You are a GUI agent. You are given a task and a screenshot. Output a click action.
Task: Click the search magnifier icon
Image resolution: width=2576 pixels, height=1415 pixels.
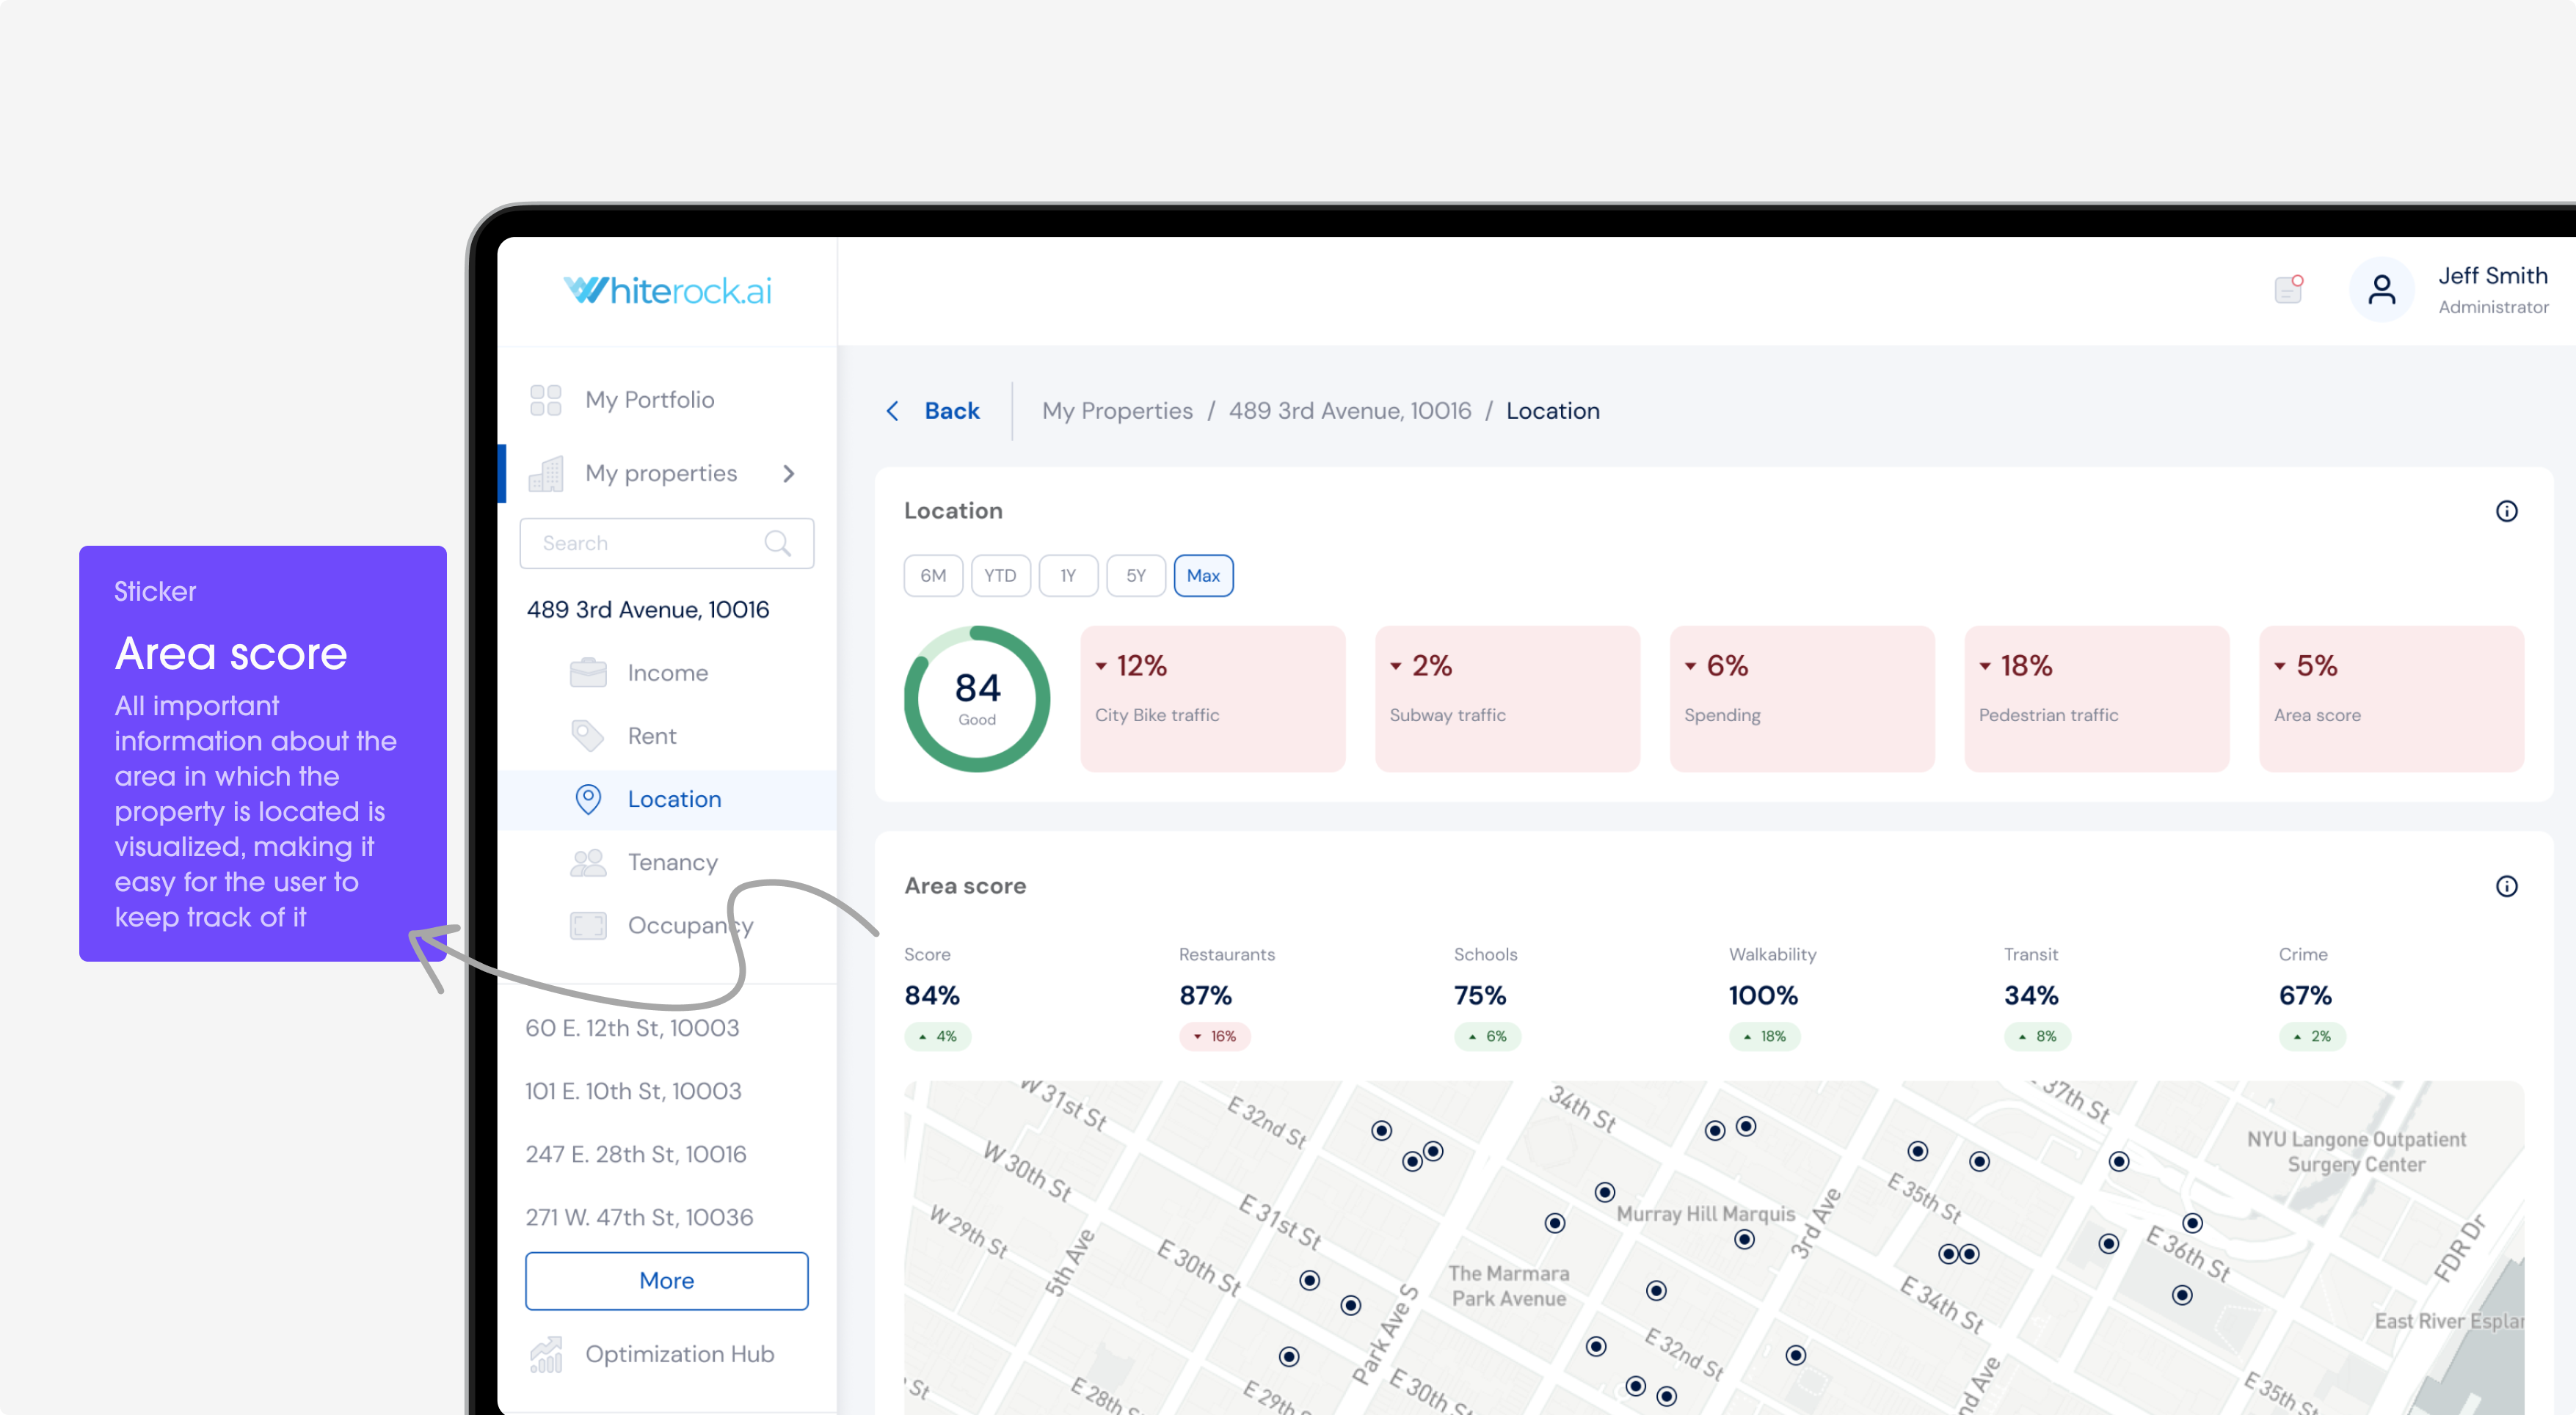777,543
